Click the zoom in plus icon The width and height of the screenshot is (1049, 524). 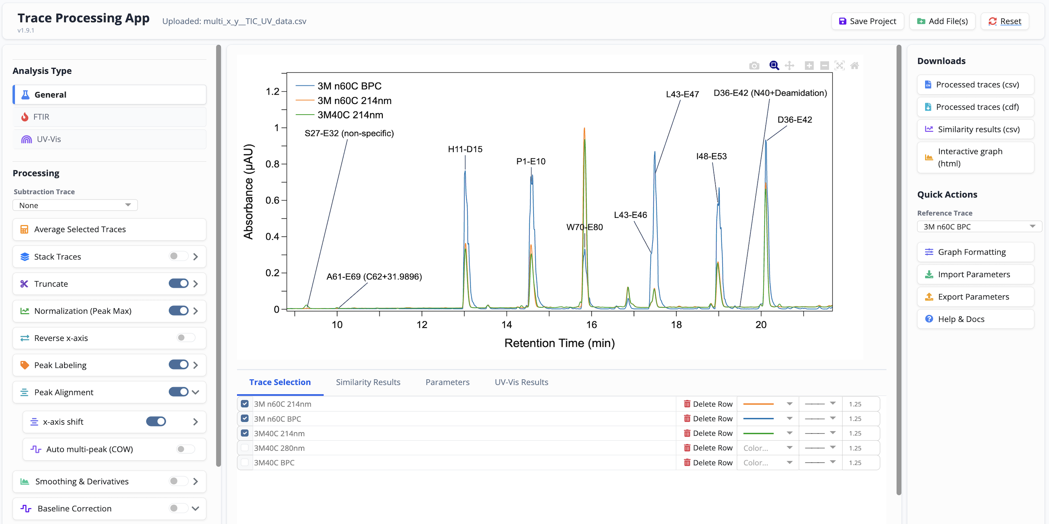point(809,65)
